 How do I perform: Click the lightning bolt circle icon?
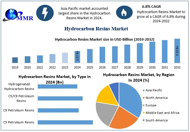coord(45,13)
